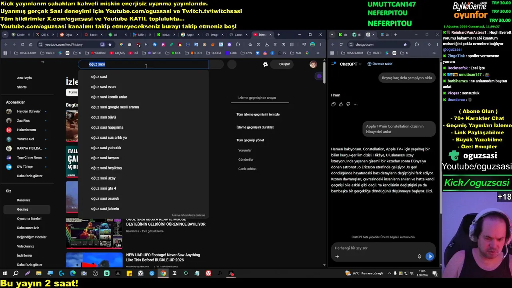Viewport: 512px width, 288px height.
Task: Open tab search dropdown in left browser
Action: coord(5,35)
